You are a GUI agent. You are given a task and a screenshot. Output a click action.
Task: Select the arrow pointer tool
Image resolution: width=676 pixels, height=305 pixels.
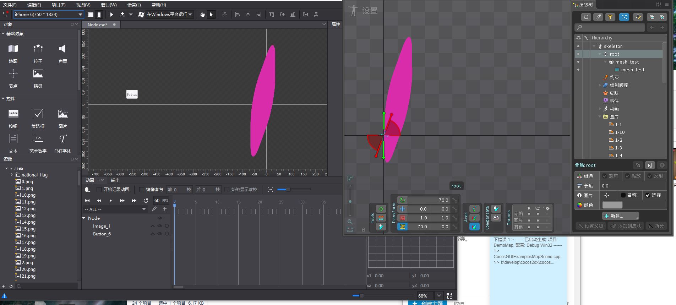212,15
